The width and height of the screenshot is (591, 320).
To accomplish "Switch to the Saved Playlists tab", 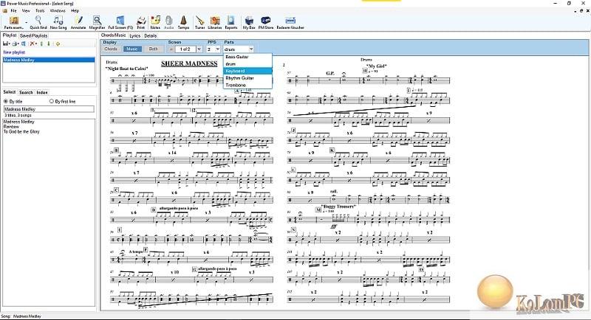I will tap(33, 35).
